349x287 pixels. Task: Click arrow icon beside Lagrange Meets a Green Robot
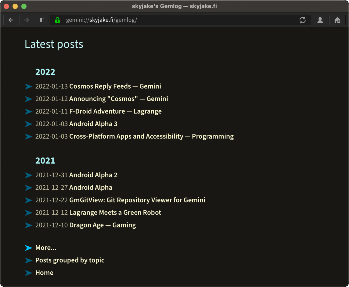pos(29,213)
